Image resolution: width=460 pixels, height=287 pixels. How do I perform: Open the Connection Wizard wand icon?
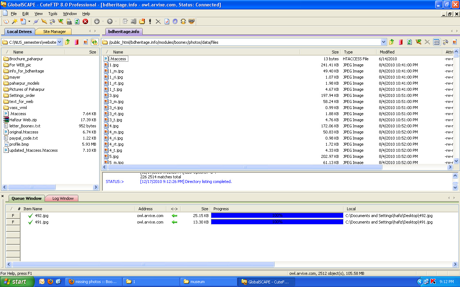[14, 22]
